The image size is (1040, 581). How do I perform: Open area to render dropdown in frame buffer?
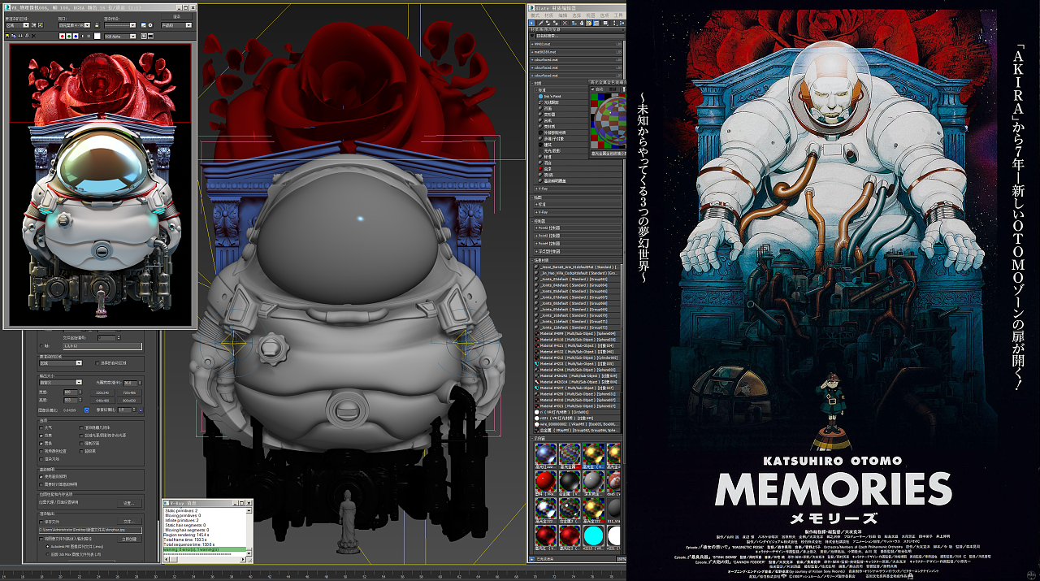click(x=17, y=25)
